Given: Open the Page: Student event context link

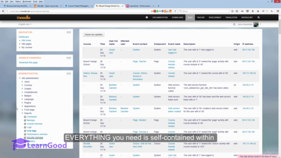Looking at the screenshot, I should point(139,120).
